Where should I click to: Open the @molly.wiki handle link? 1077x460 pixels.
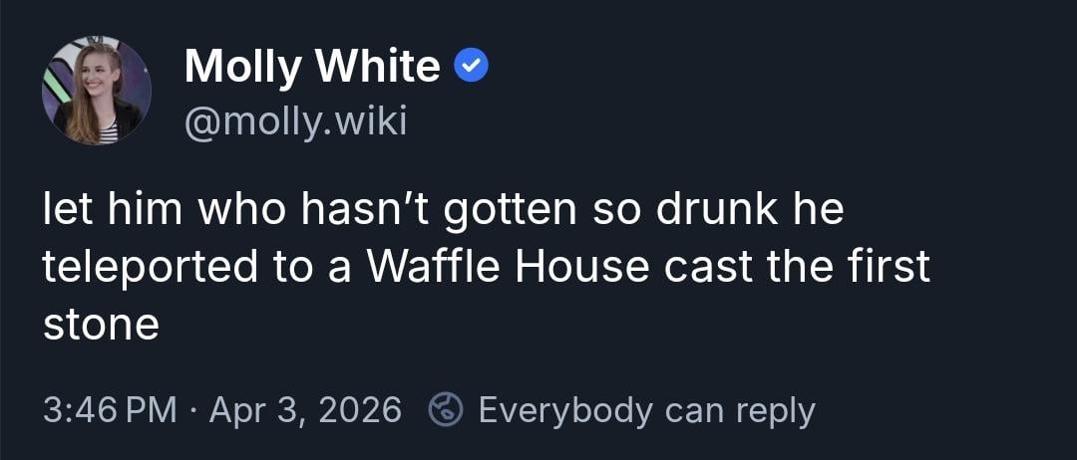(295, 124)
